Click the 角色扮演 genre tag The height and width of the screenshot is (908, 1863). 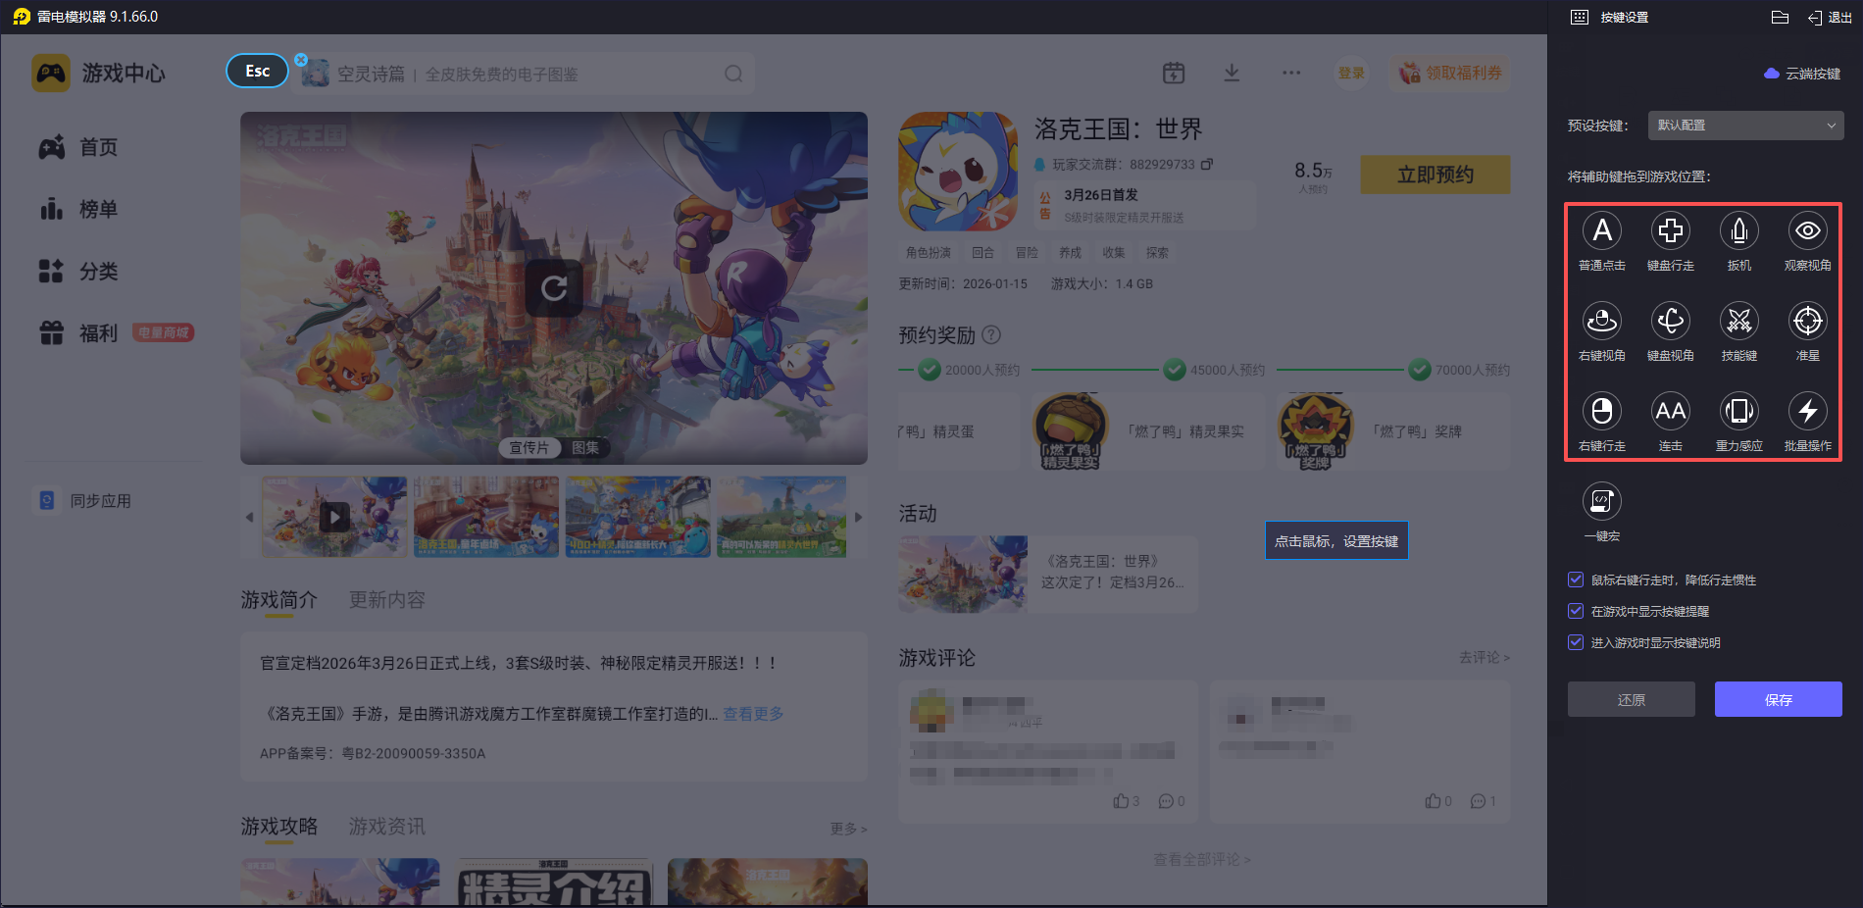click(x=929, y=252)
